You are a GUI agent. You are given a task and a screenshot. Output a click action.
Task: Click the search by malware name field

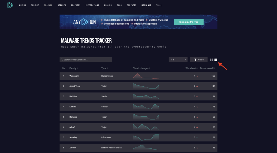[x=87, y=60]
